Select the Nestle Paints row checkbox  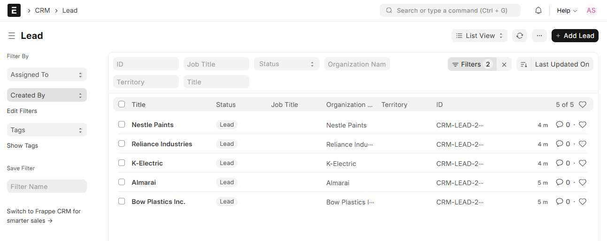pyautogui.click(x=122, y=125)
